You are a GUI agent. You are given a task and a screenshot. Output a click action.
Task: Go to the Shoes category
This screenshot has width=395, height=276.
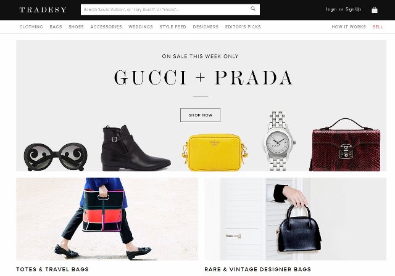(76, 27)
